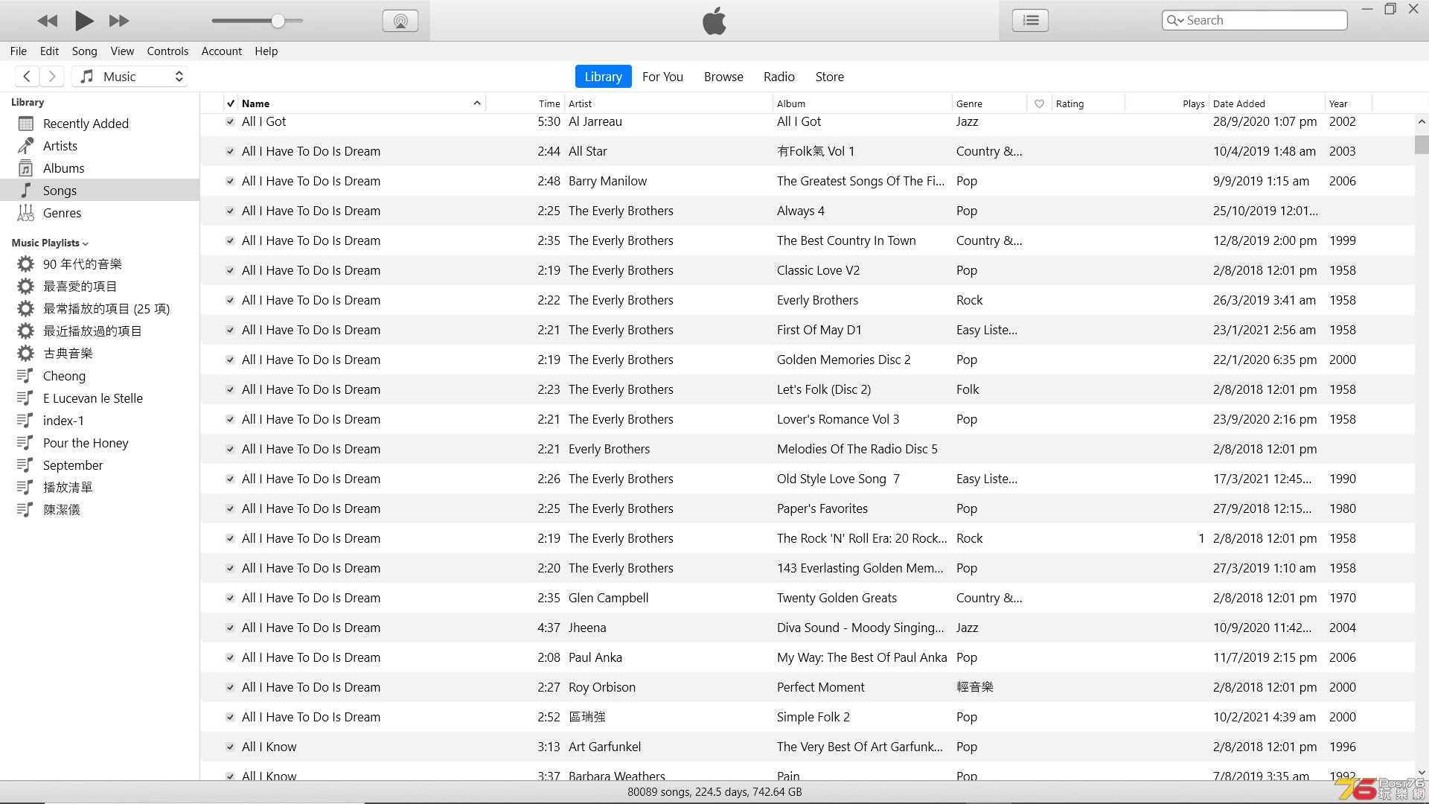This screenshot has width=1429, height=804.
Task: Click the checkmark column header
Action: (231, 103)
